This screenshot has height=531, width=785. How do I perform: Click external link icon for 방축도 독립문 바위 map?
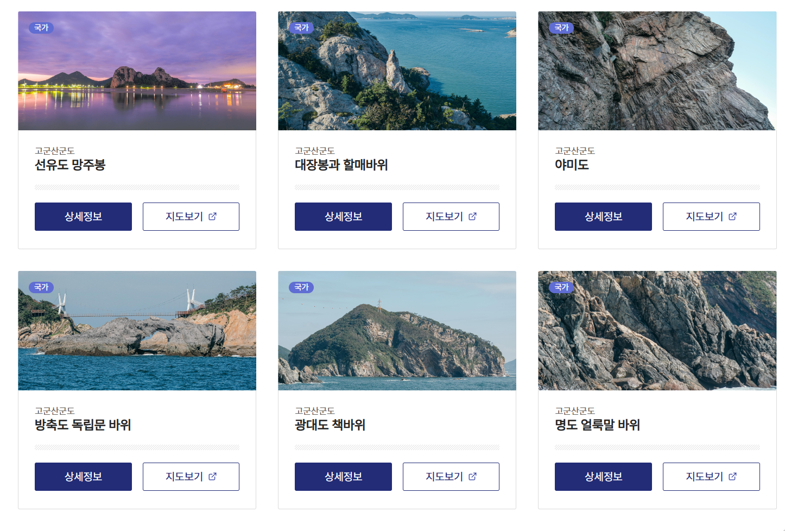point(212,476)
